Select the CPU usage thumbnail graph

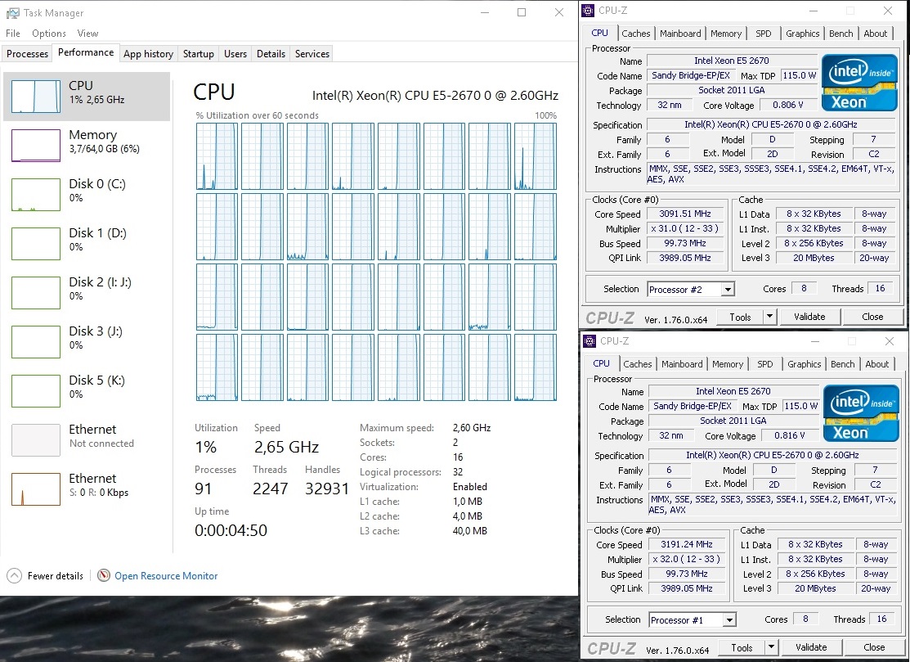[36, 96]
